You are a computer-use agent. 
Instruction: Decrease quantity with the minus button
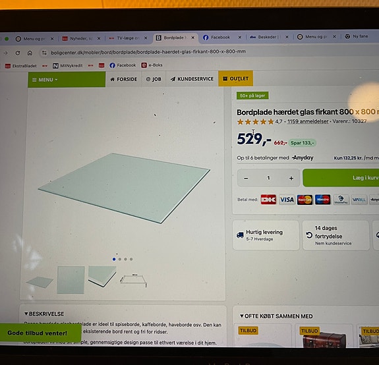point(246,178)
